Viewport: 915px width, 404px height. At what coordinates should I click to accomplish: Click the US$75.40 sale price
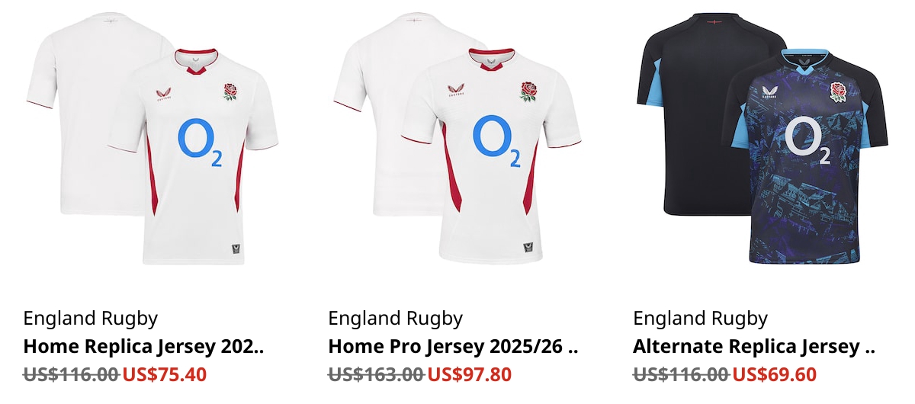pyautogui.click(x=165, y=374)
